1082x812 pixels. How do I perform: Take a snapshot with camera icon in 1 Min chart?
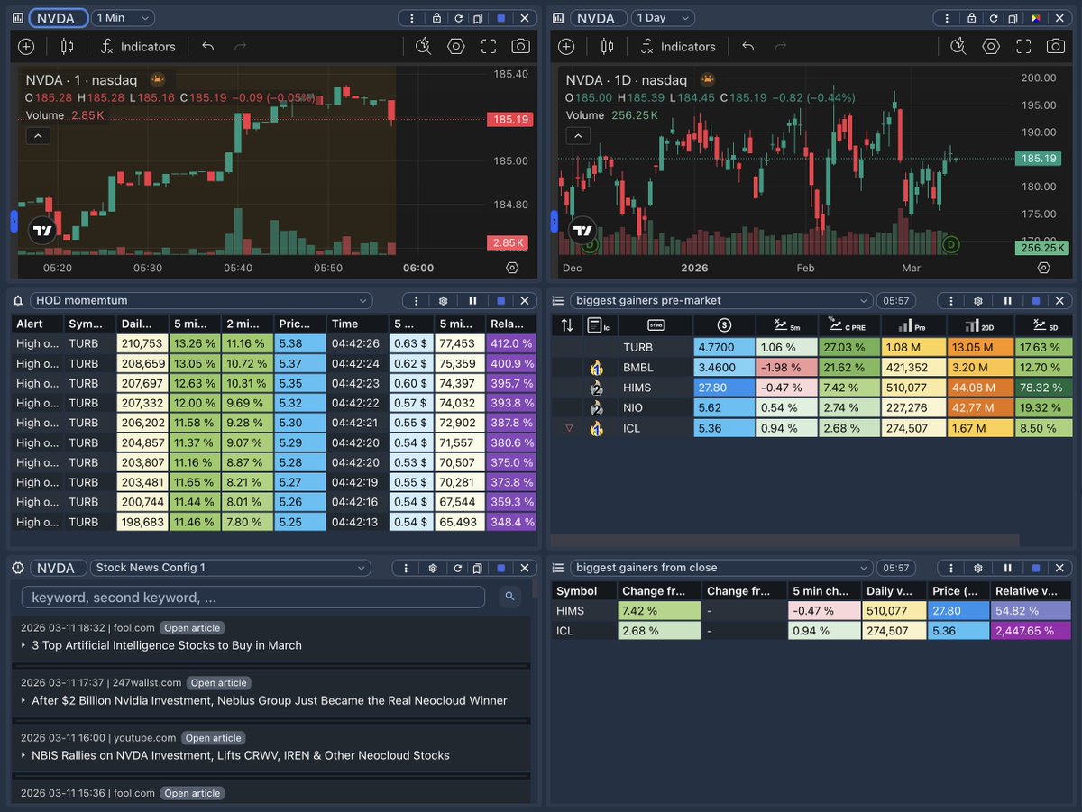pyautogui.click(x=520, y=47)
